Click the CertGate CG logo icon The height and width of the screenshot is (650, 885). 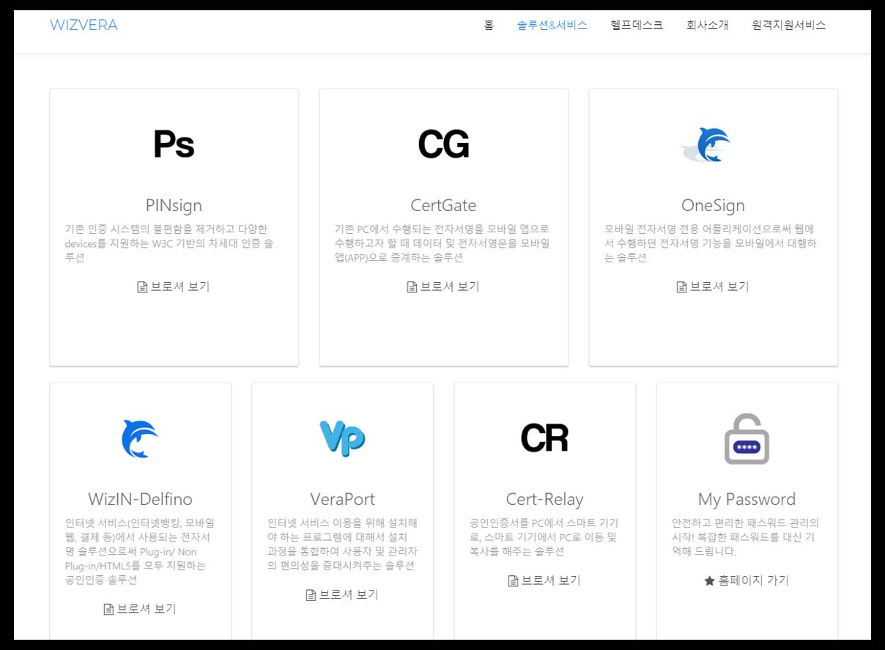click(443, 144)
